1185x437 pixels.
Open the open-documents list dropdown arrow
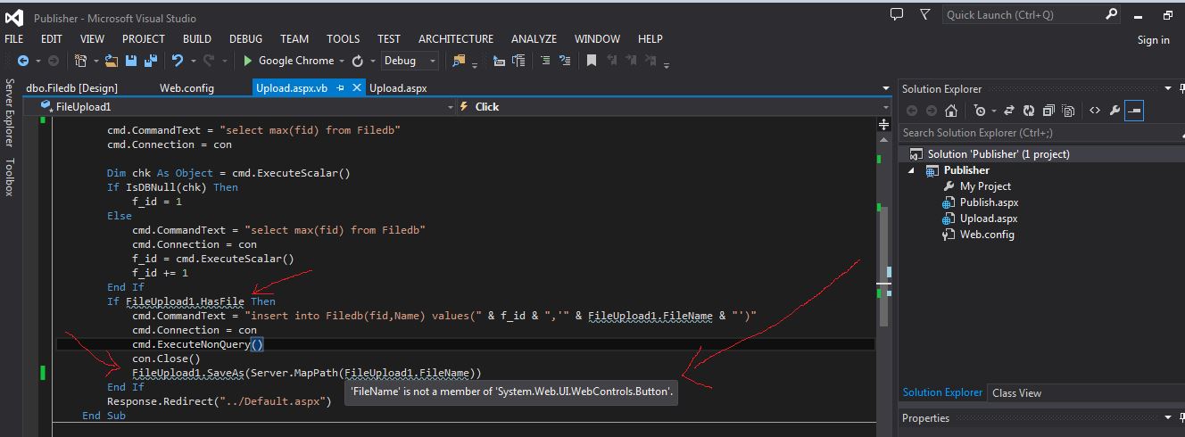click(885, 88)
